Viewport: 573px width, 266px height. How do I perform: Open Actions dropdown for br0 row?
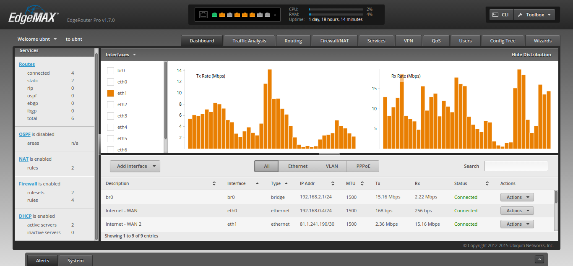(517, 197)
